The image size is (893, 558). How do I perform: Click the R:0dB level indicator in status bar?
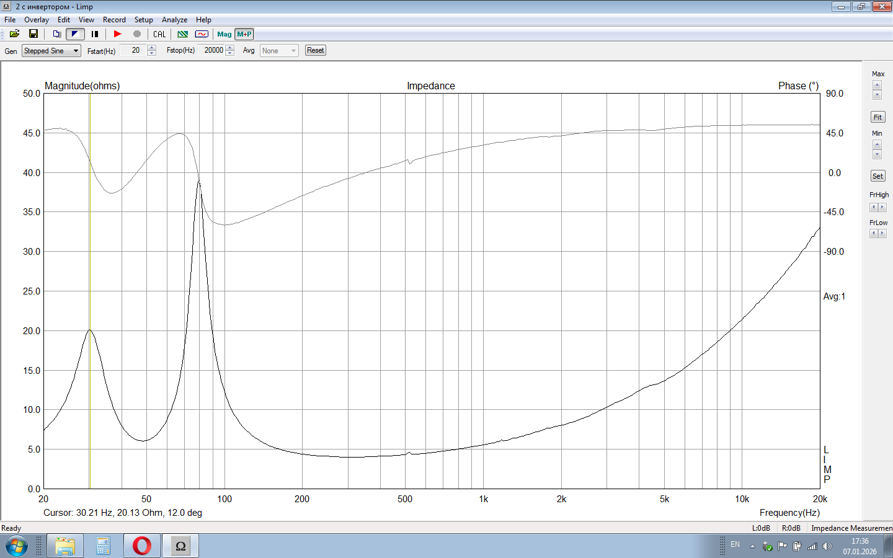click(x=791, y=528)
